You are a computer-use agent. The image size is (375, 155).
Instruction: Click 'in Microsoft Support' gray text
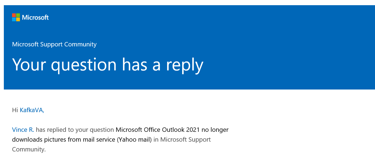tap(182, 139)
